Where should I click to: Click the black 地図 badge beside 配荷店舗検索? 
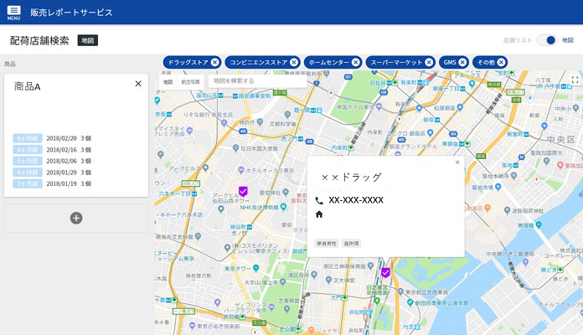click(x=88, y=40)
